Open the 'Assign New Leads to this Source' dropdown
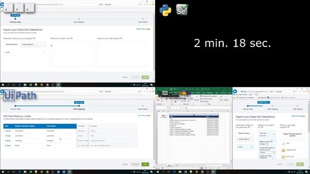The image size is (310, 174). pos(267,152)
